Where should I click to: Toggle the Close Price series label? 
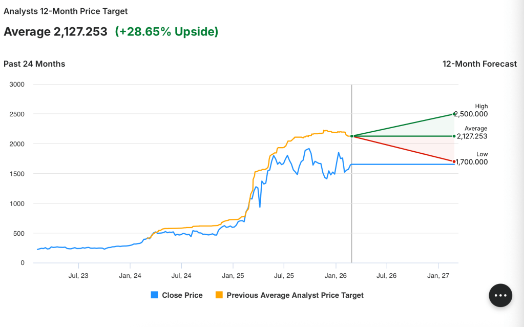point(182,295)
